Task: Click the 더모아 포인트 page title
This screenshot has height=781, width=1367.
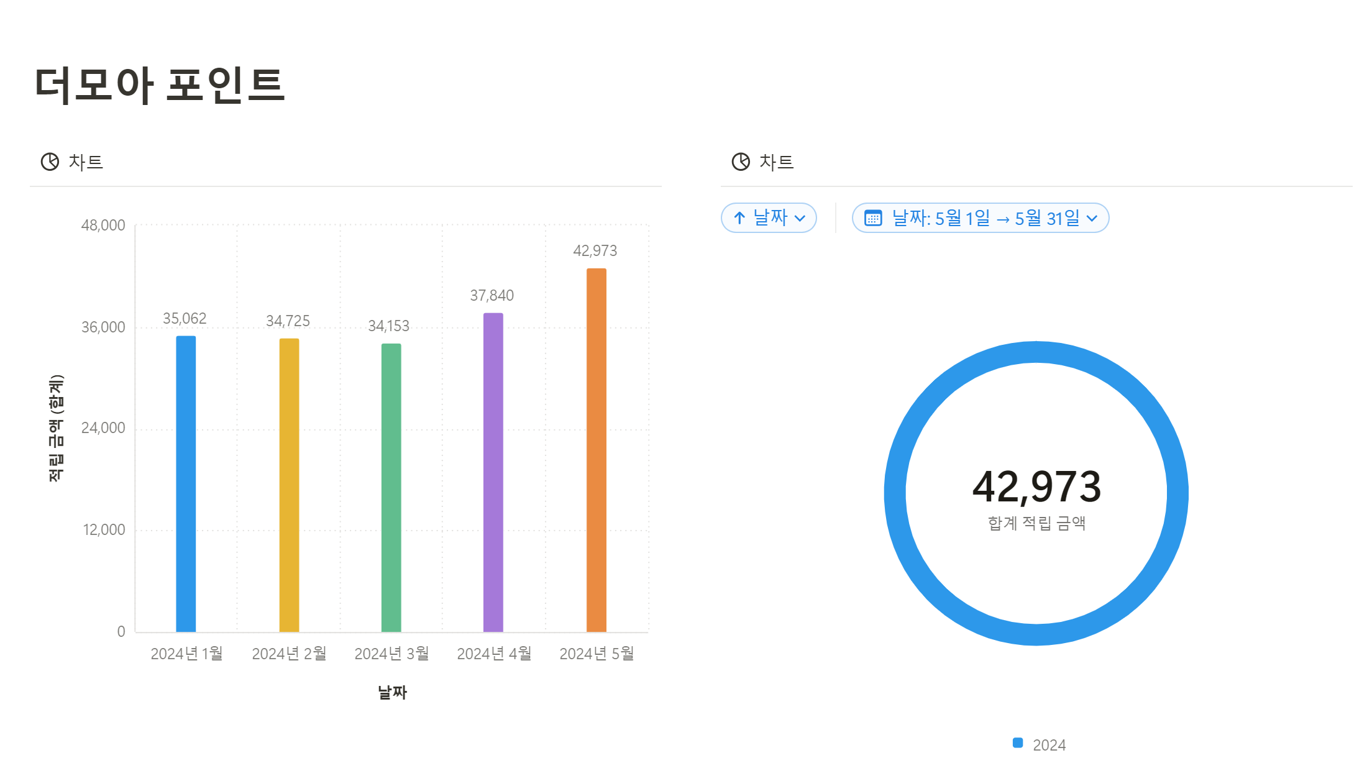Action: pyautogui.click(x=160, y=84)
